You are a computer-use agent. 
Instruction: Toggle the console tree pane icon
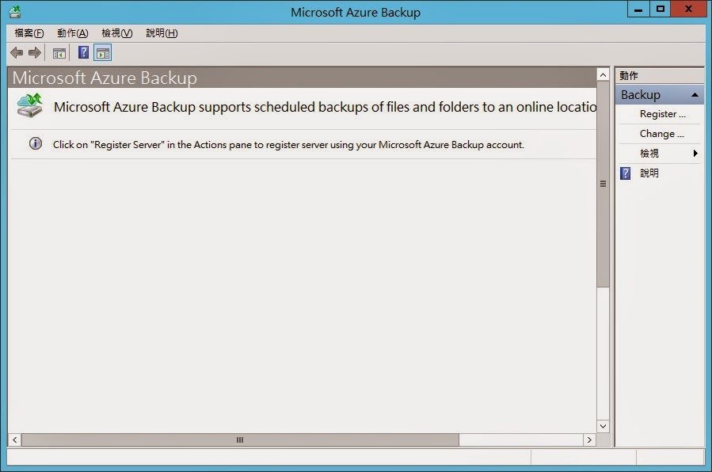(x=59, y=54)
